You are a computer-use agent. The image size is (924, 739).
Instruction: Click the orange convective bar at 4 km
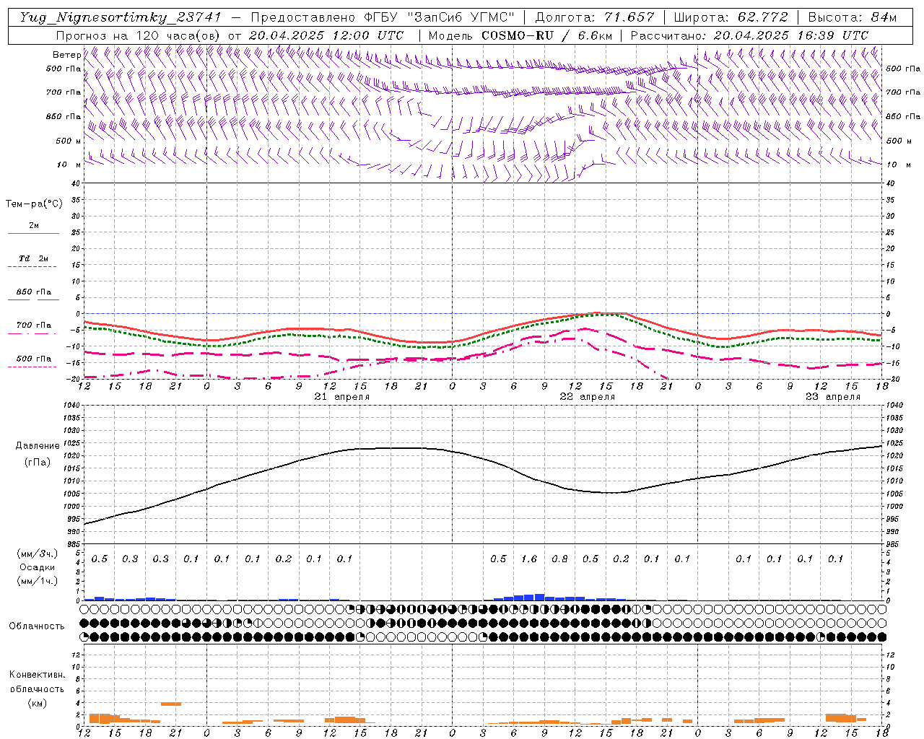click(x=171, y=704)
